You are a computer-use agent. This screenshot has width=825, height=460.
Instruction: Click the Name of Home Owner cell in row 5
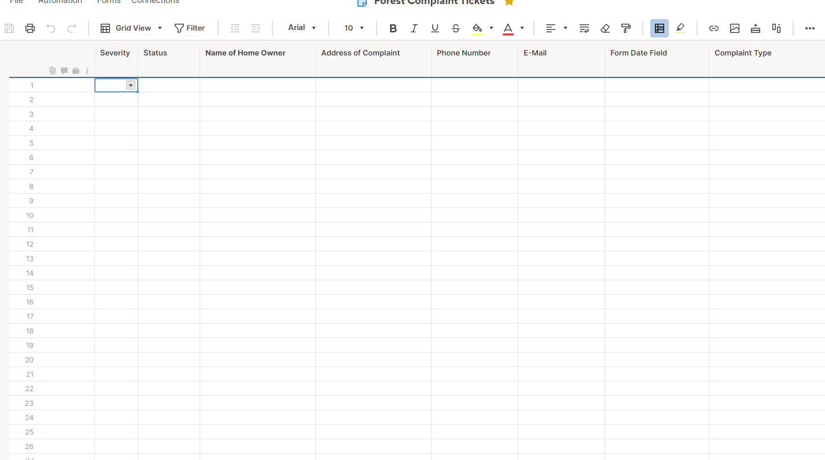pos(257,143)
